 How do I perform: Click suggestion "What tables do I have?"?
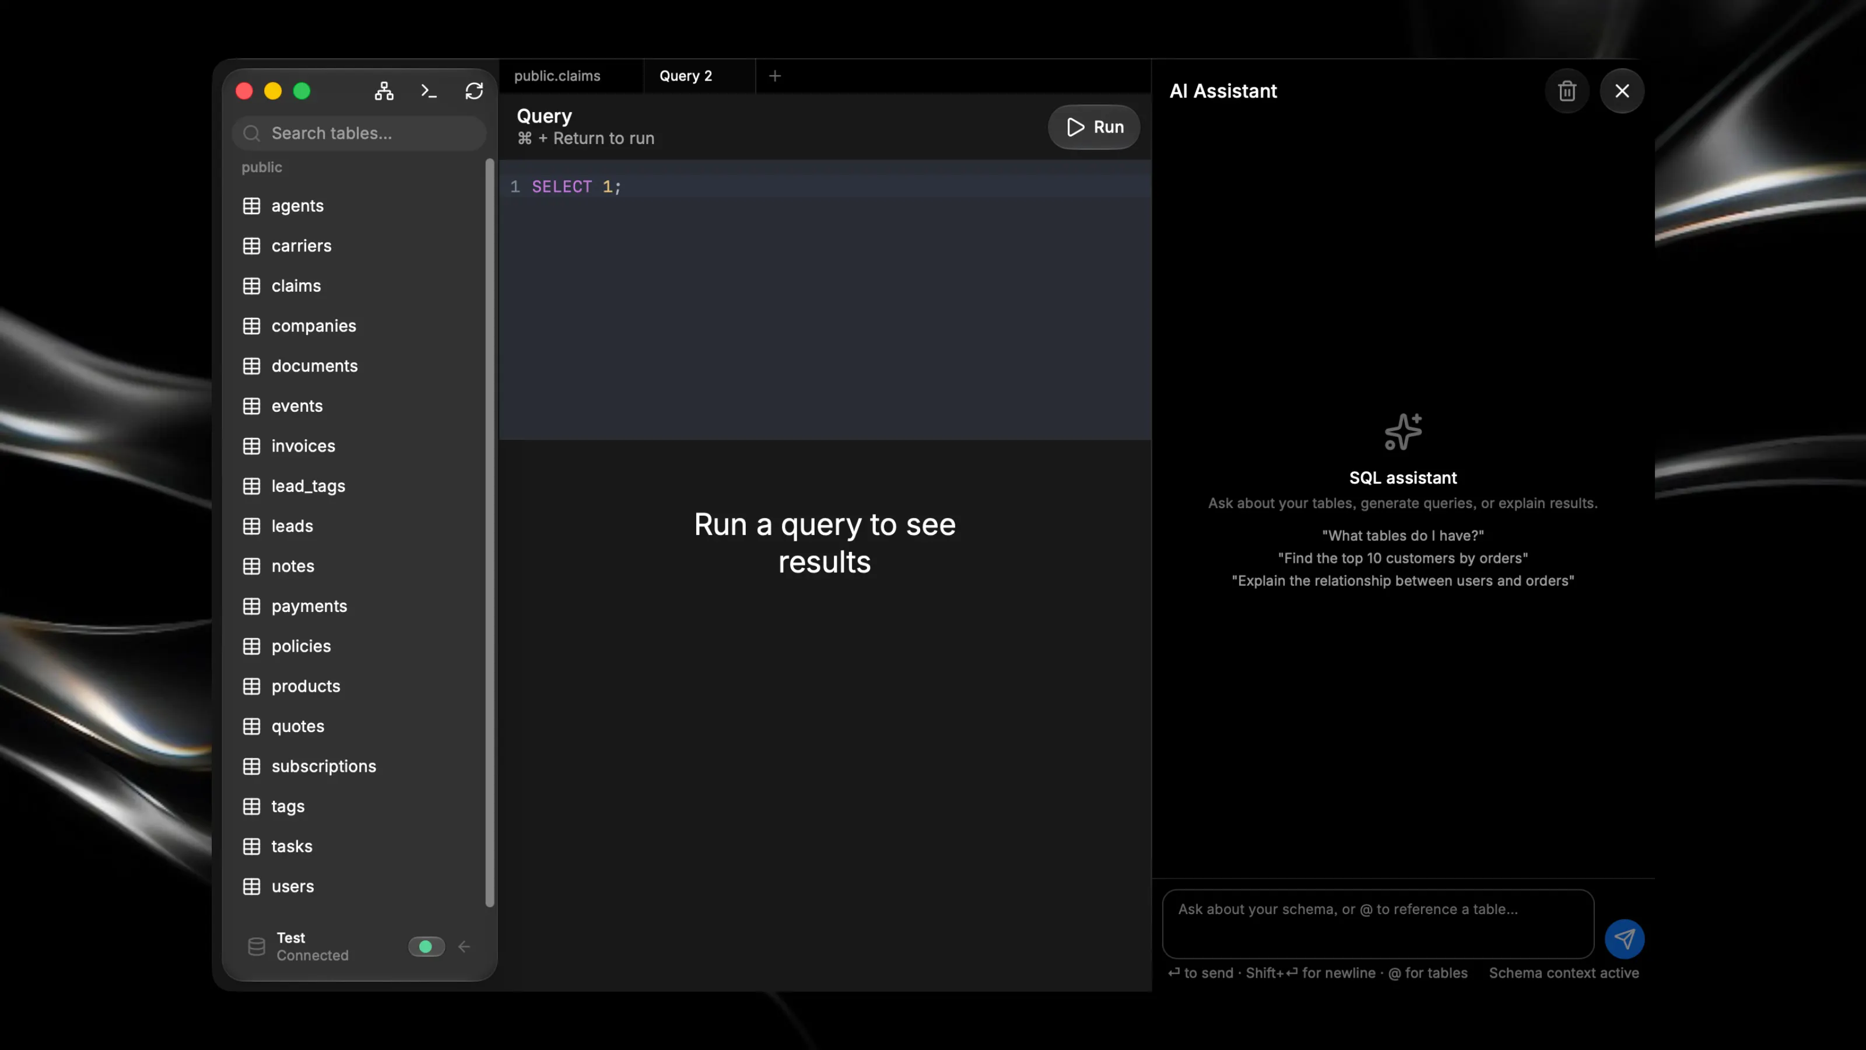click(x=1402, y=535)
